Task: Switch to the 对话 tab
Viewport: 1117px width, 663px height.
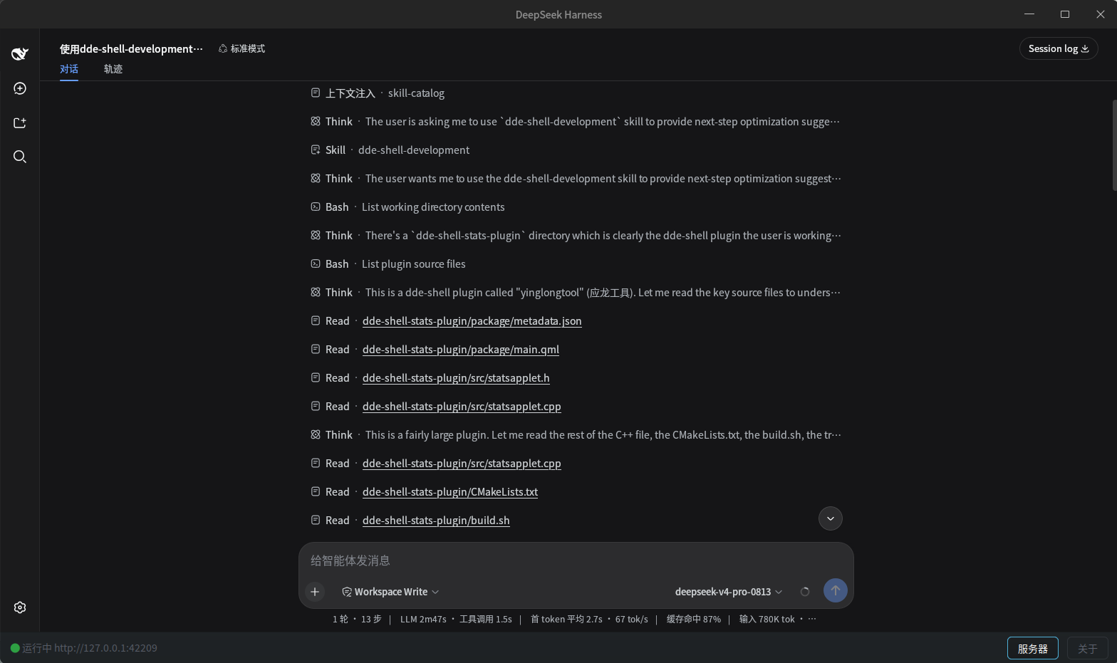Action: [x=69, y=69]
